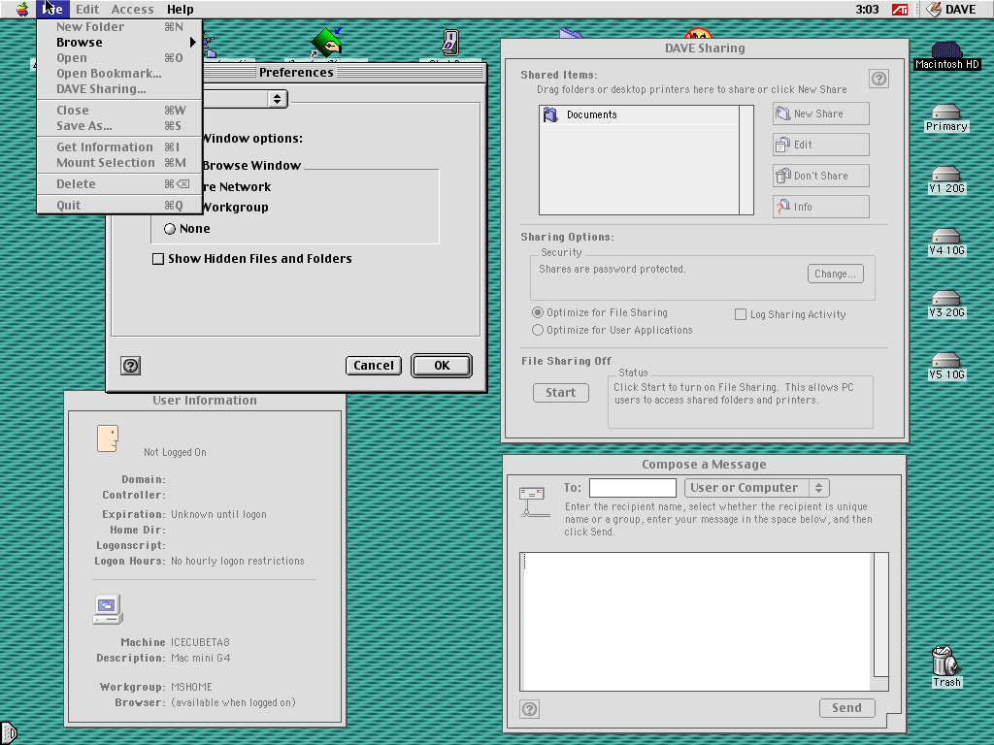Select the Documents shared item row
This screenshot has height=745, width=994.
point(639,114)
